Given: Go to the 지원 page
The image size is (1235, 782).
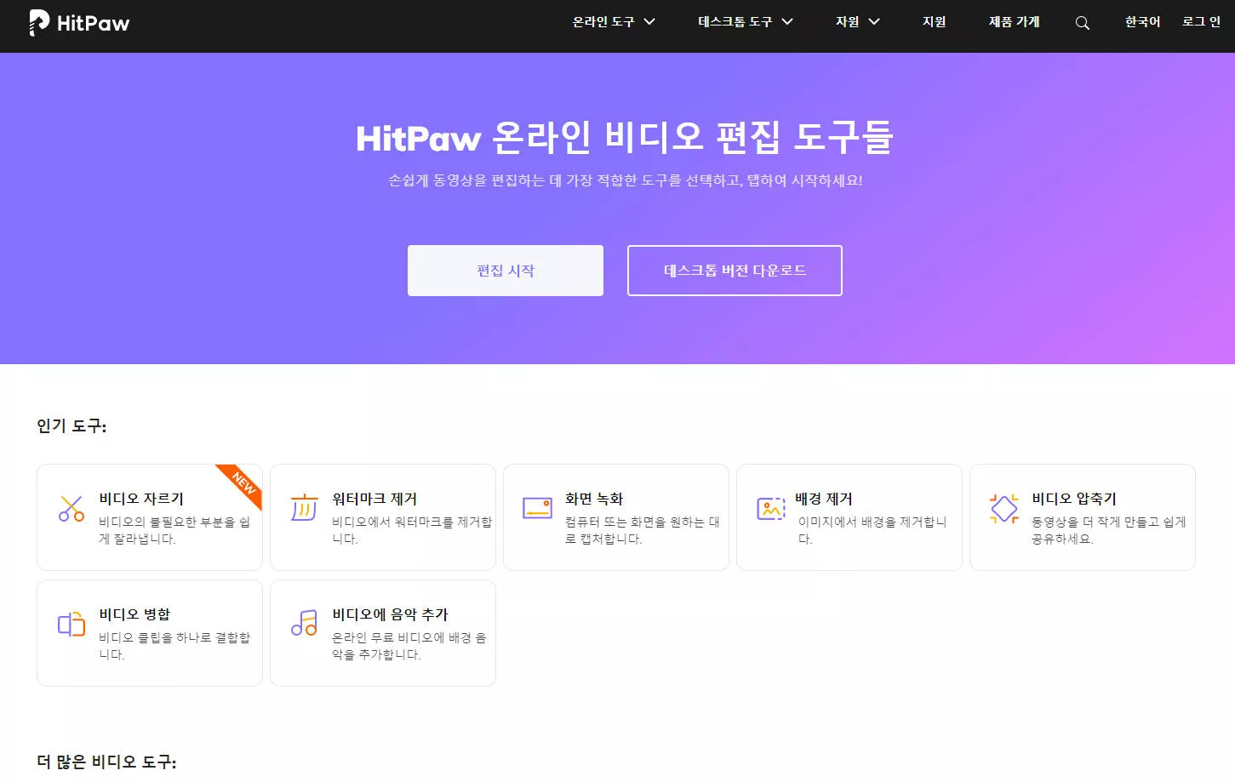Looking at the screenshot, I should point(935,22).
